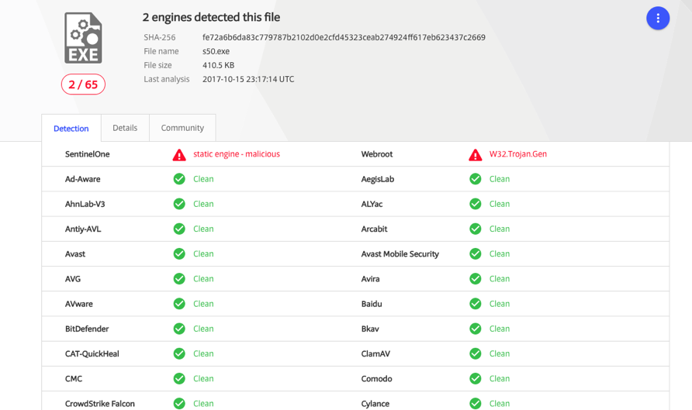The width and height of the screenshot is (692, 410).
Task: Click the CAT-QuickHeal engine name
Action: tap(92, 353)
